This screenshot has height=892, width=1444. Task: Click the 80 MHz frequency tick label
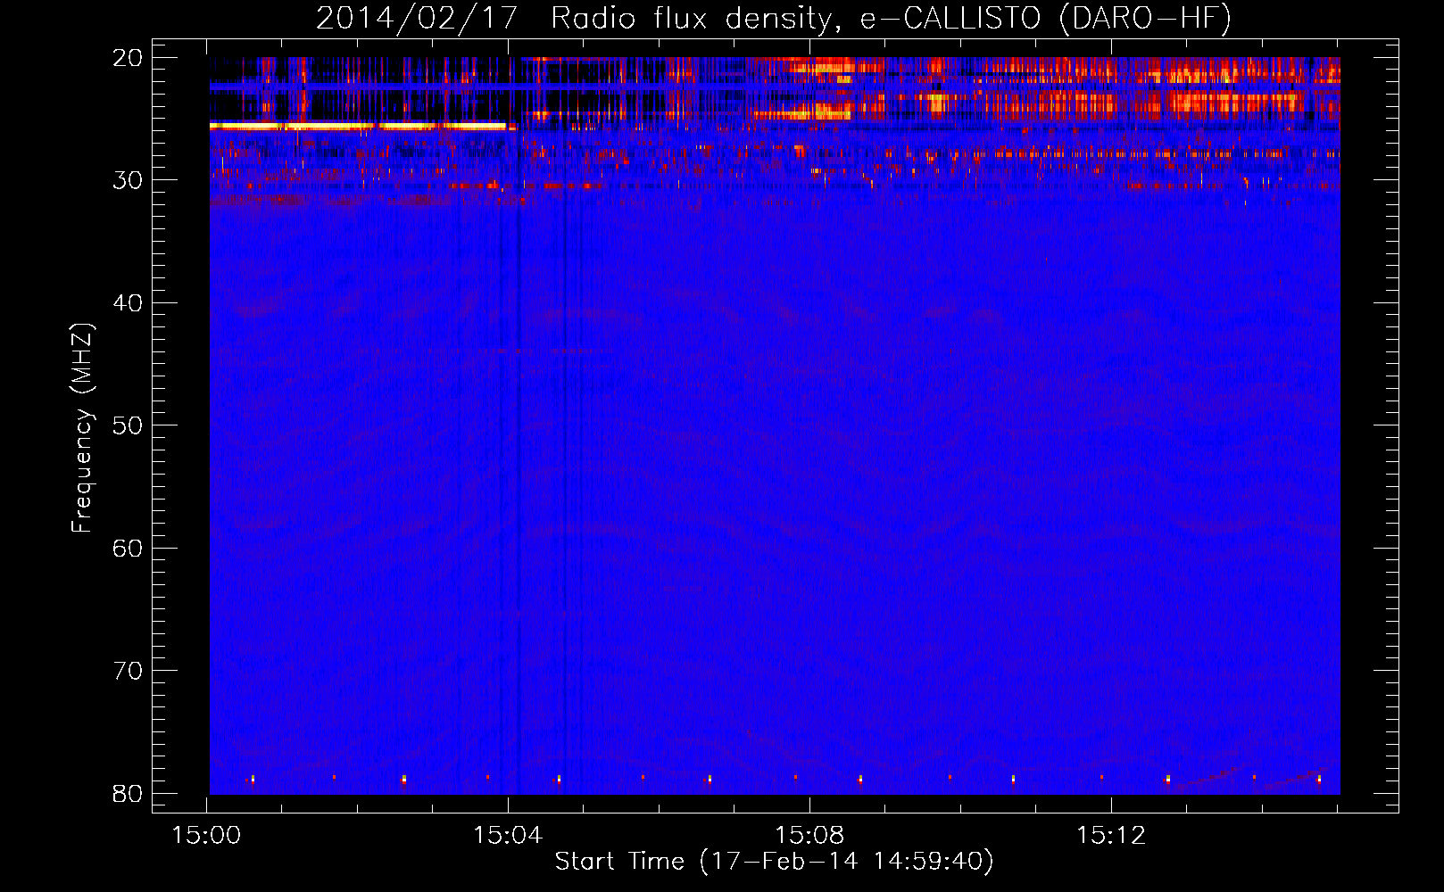click(x=128, y=793)
